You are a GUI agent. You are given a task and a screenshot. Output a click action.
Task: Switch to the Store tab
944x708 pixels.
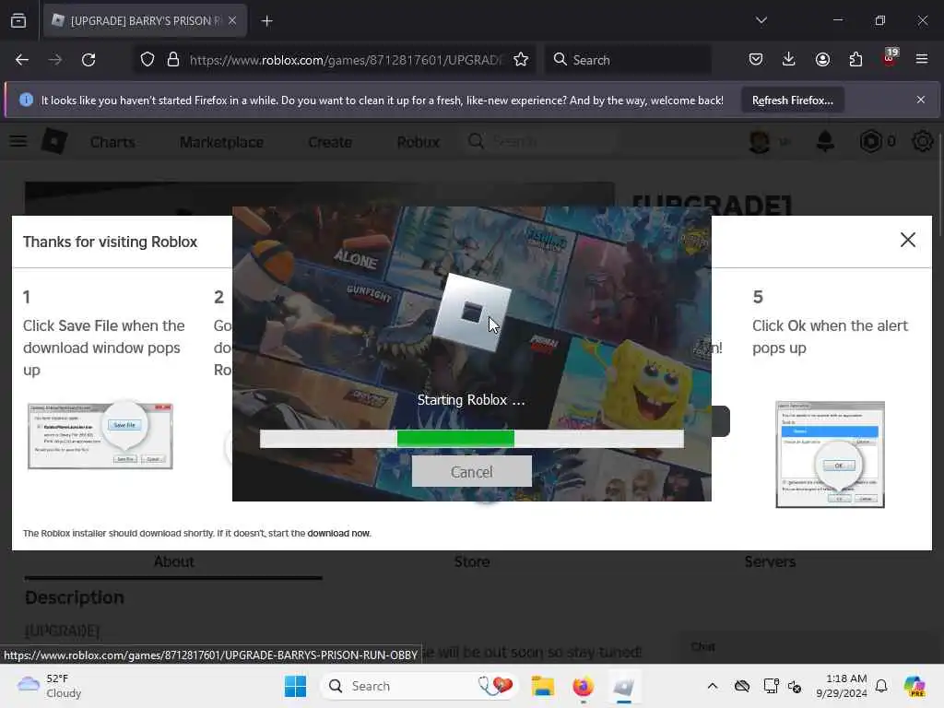[471, 562]
